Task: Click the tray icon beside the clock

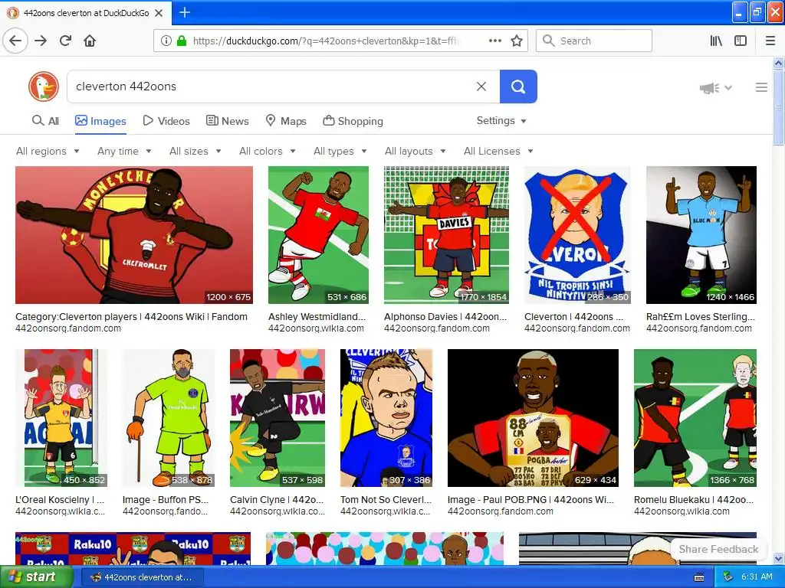Action: pyautogui.click(x=728, y=577)
